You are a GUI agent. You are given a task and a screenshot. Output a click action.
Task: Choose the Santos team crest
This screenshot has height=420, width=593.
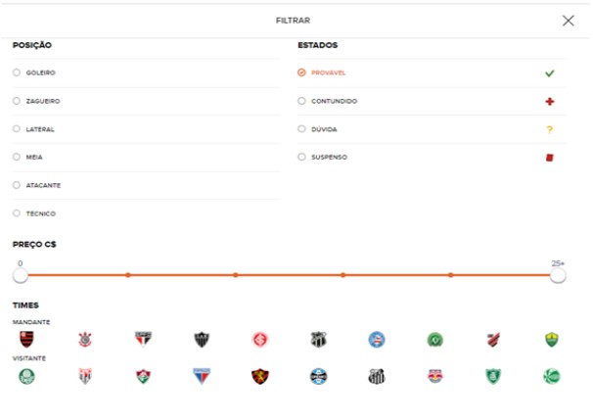click(x=377, y=376)
